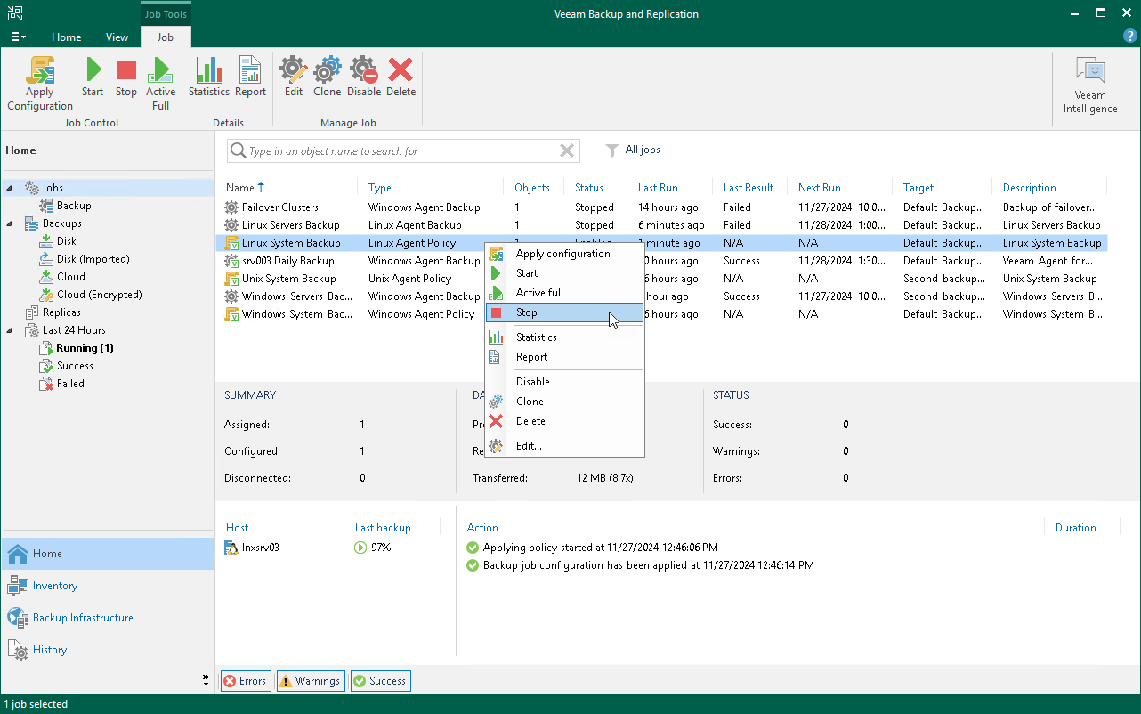Click the Clone job ribbon icon

[327, 77]
